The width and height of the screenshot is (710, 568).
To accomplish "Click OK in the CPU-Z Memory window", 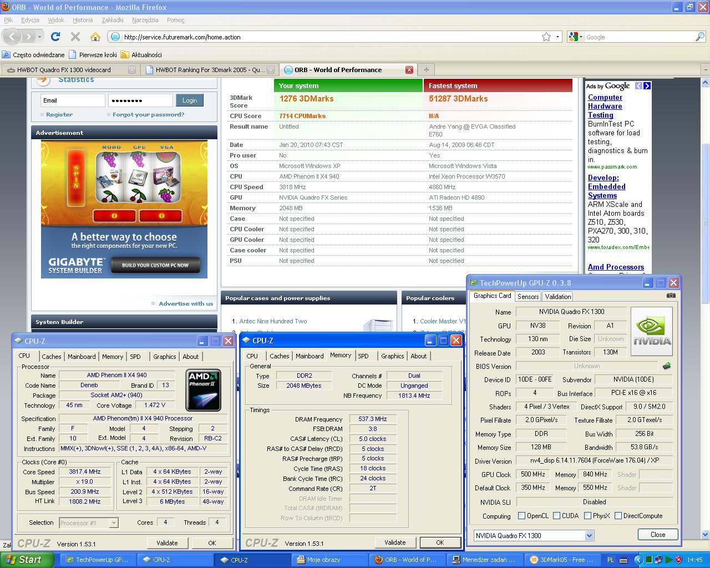I will tap(440, 542).
